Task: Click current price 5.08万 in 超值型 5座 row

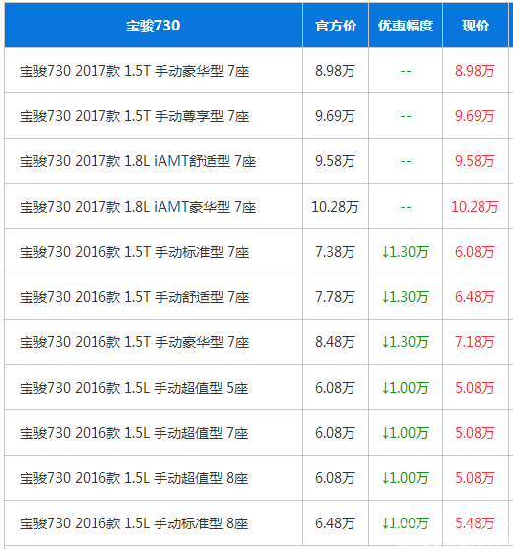Action: (475, 388)
